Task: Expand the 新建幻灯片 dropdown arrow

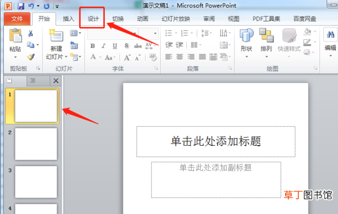Action: [66, 57]
